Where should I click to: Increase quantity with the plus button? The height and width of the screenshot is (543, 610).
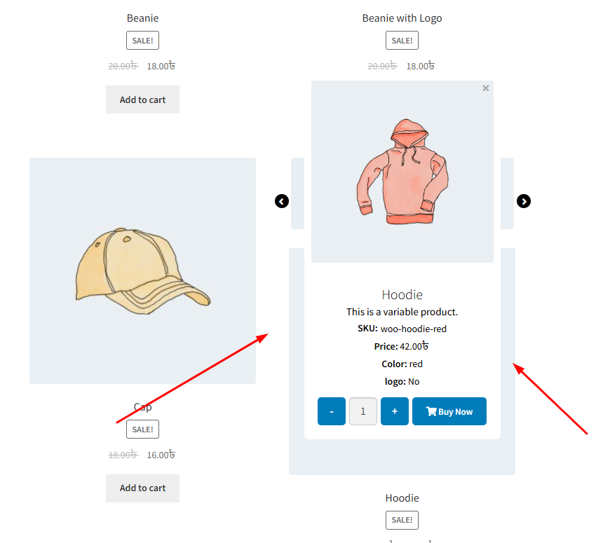tap(395, 411)
